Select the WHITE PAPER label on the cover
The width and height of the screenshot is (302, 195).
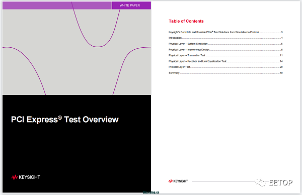(x=130, y=6)
